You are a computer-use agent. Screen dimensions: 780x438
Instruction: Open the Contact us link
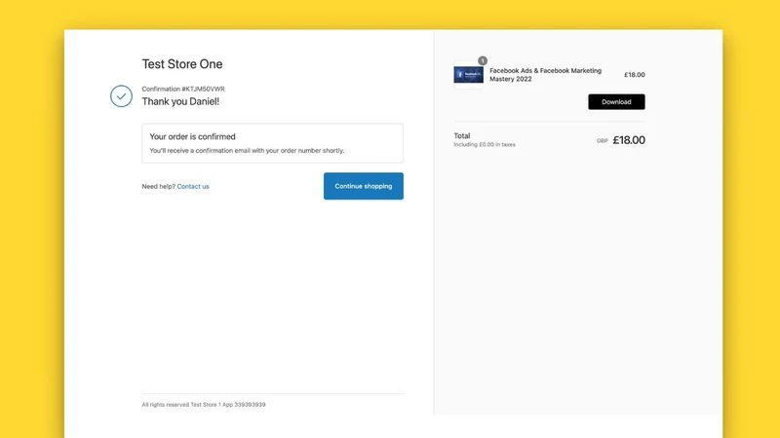[193, 186]
